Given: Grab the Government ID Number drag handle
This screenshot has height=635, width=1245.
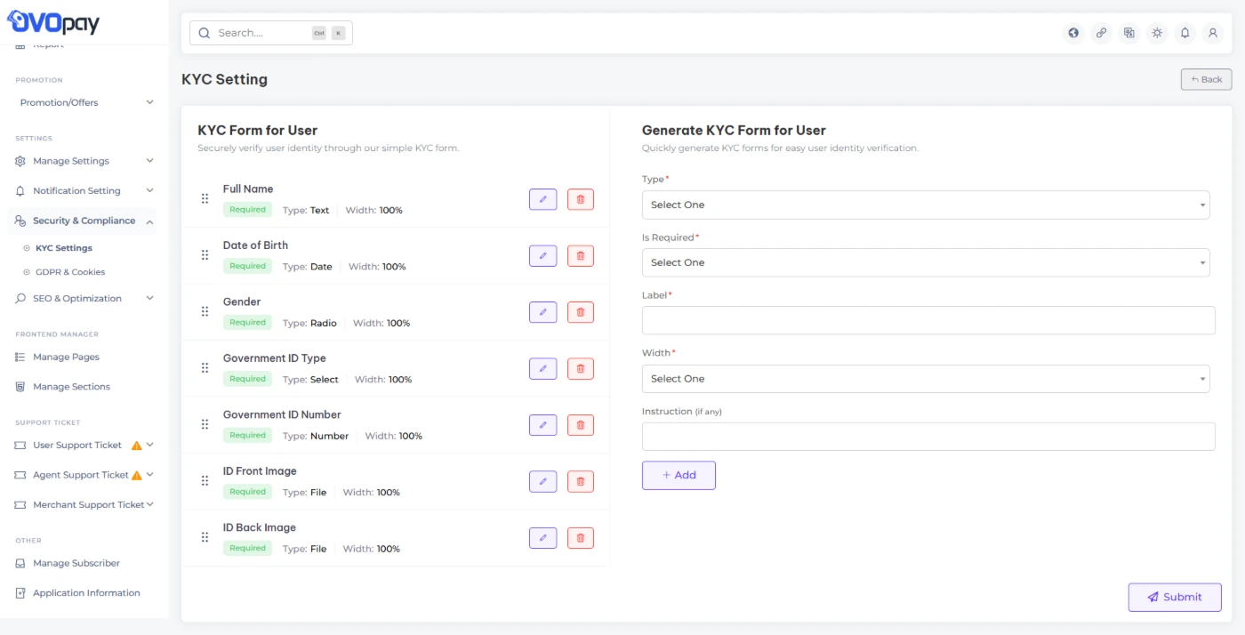Looking at the screenshot, I should (x=205, y=424).
